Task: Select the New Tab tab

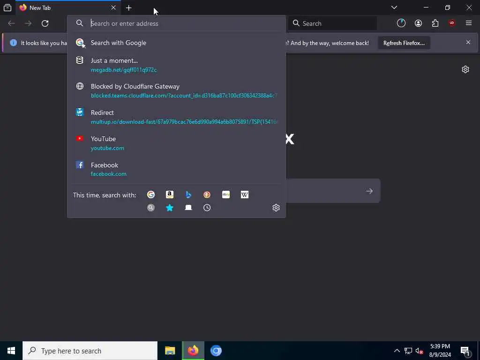Action: 67,7
